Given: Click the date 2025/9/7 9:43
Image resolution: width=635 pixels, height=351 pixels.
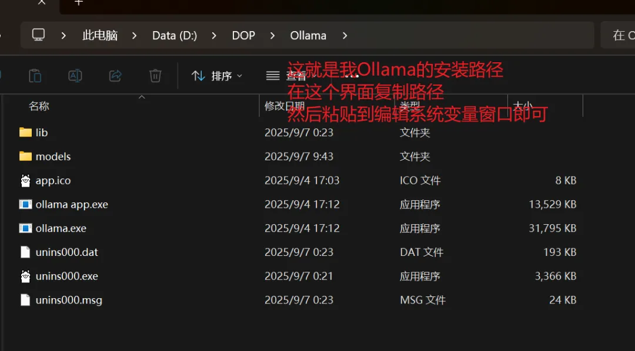Looking at the screenshot, I should coord(299,156).
